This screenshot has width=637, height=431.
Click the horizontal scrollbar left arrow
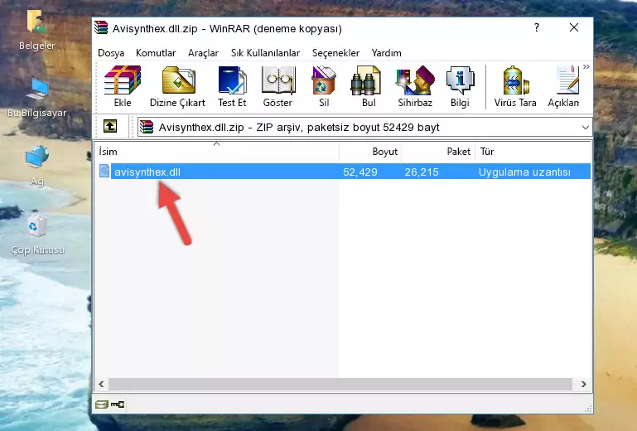point(102,384)
